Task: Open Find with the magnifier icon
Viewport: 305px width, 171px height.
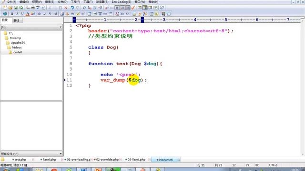Action: [x=84, y=8]
